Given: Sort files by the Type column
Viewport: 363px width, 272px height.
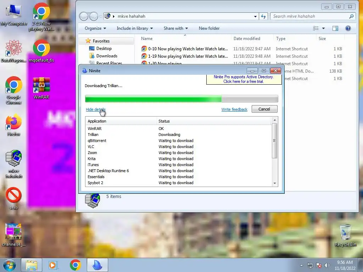Looking at the screenshot, I should point(295,38).
